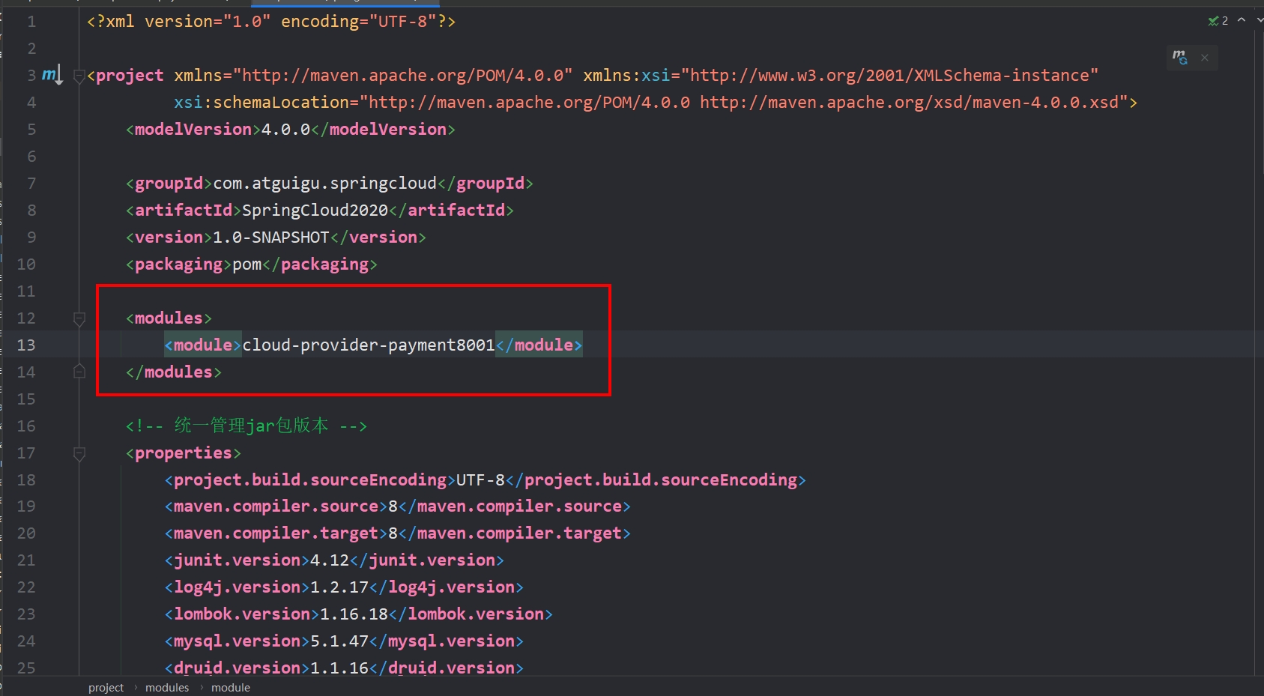
Task: Dismiss the Maven reload floating popup
Action: pyautogui.click(x=1205, y=58)
